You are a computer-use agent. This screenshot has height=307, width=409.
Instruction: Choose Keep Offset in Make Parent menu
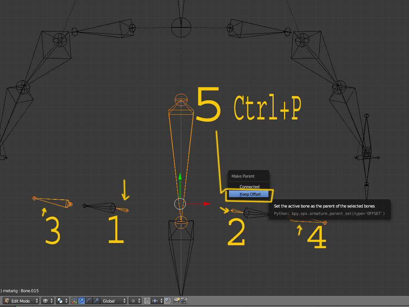(x=249, y=194)
